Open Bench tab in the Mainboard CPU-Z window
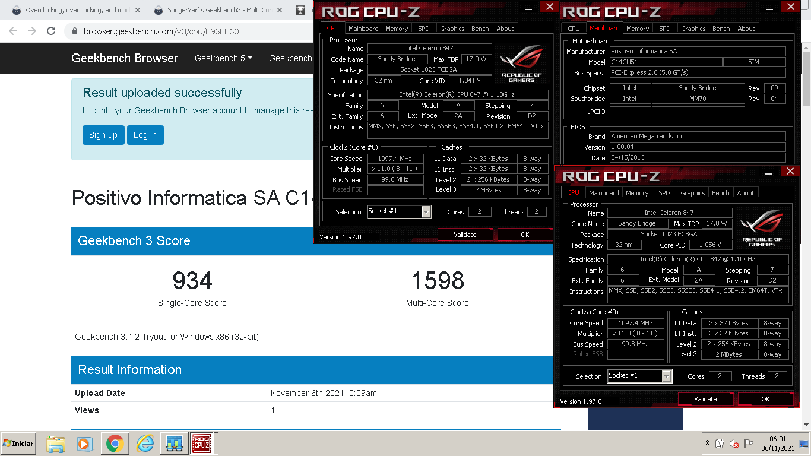811x456 pixels. [721, 28]
